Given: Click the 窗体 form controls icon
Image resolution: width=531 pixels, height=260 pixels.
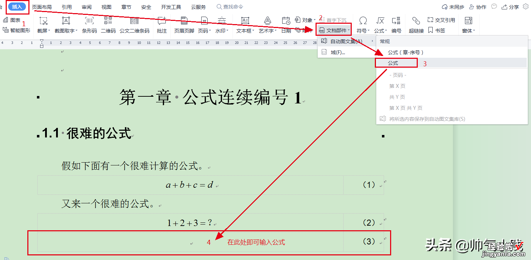Looking at the screenshot, I should point(469,21).
